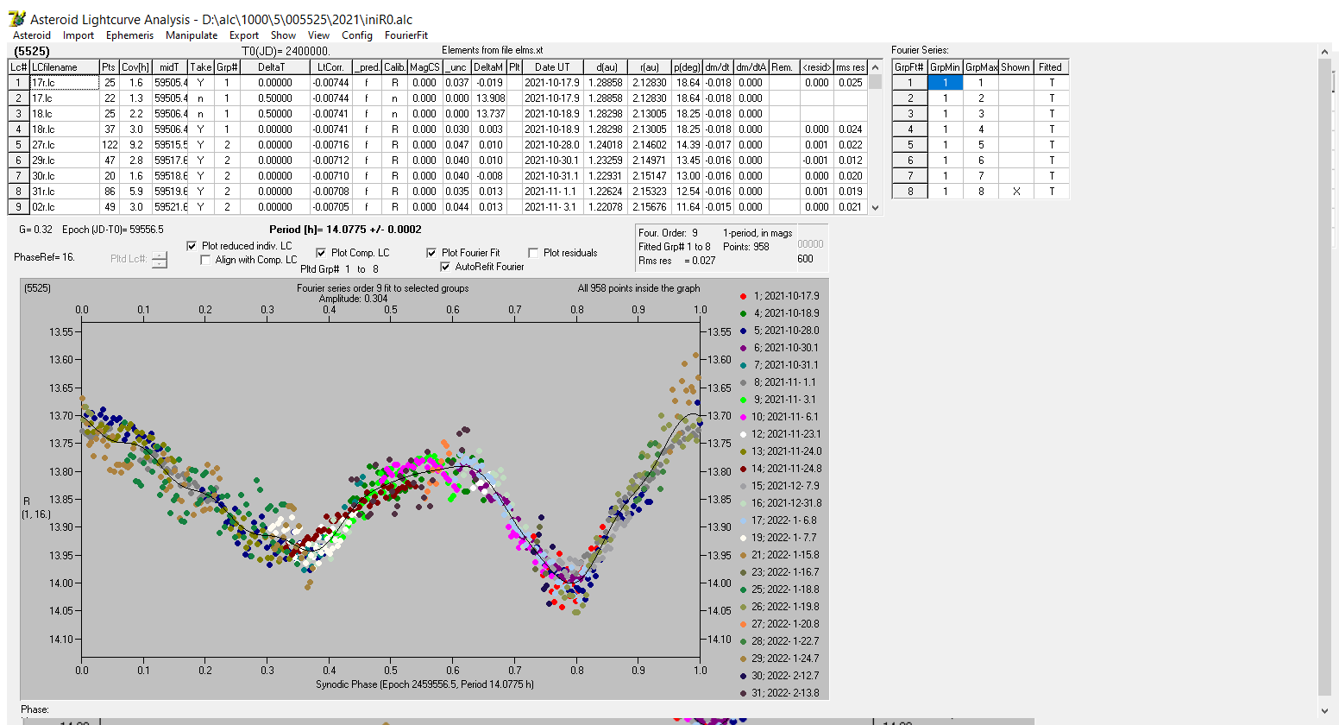Screen dimensions: 1339x725
Task: Click the magenta legend dot for 10; 2021-11-6.1
Action: pyautogui.click(x=744, y=417)
